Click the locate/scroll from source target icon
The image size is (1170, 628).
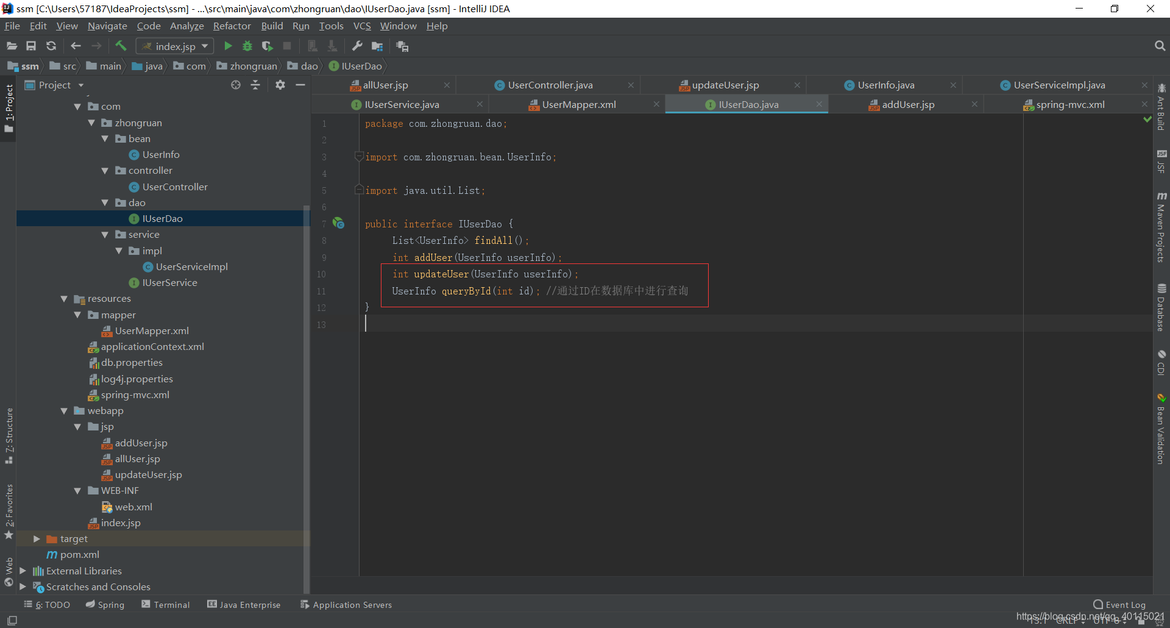pyautogui.click(x=236, y=85)
